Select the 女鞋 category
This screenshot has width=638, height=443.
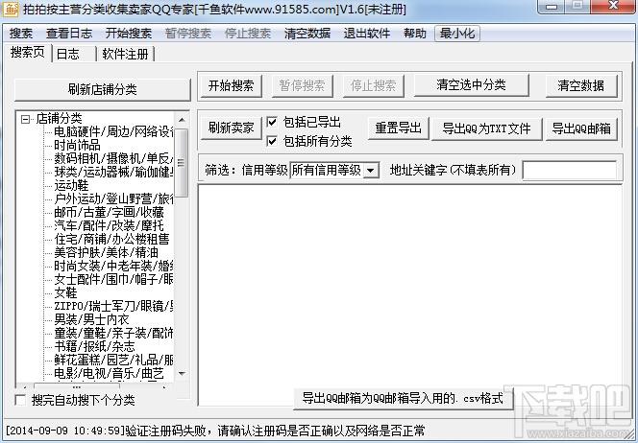point(65,292)
